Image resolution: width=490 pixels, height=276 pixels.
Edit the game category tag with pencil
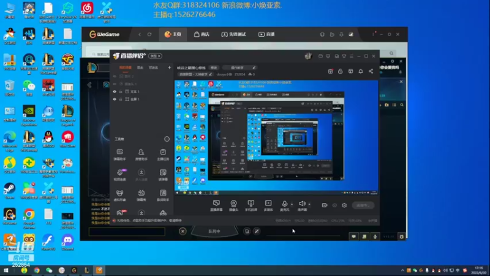pos(211,74)
